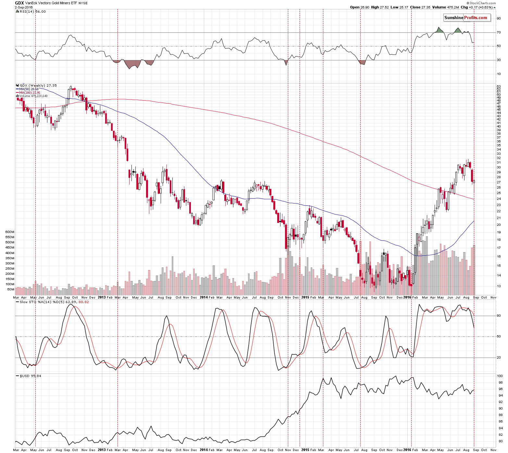This screenshot has width=508, height=453.
Task: Click the 'MA(50) 20.50' legend text
Action: tap(29, 89)
